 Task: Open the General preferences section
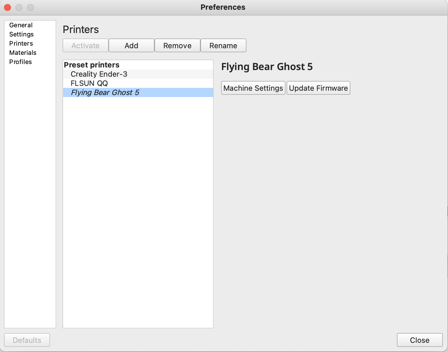click(21, 25)
